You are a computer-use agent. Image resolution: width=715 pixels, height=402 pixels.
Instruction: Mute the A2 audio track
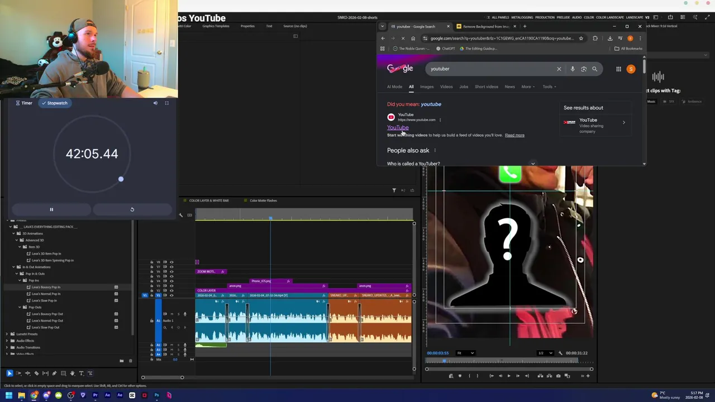coord(172,345)
